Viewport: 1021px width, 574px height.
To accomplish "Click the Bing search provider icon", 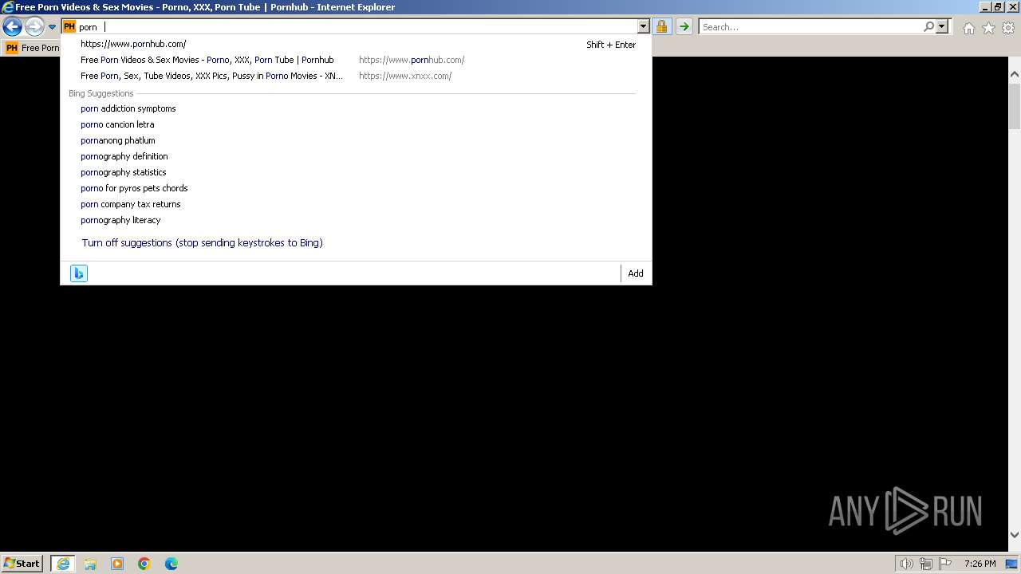I will coord(78,273).
